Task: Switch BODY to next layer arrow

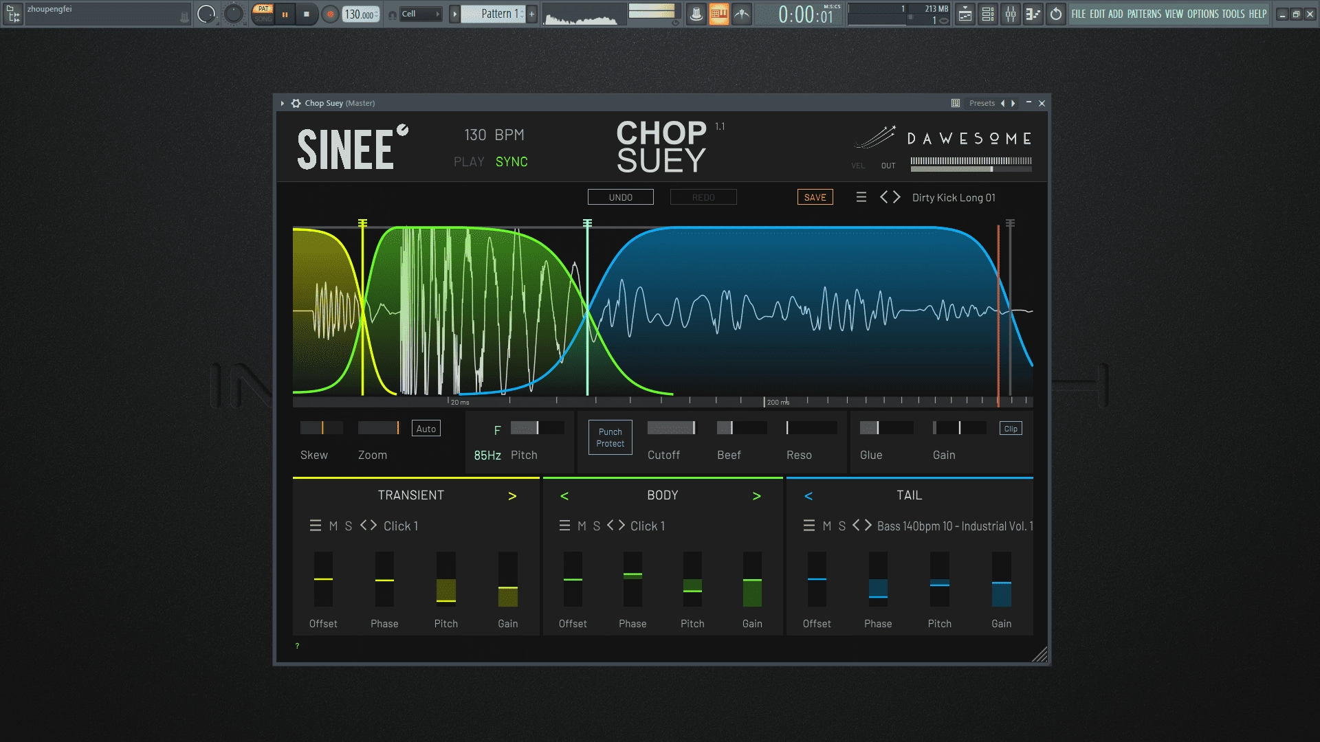Action: (757, 496)
